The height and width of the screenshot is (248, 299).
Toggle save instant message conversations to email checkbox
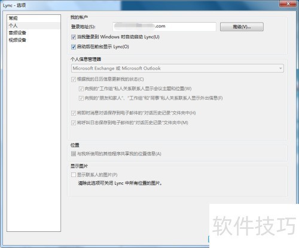click(74, 113)
